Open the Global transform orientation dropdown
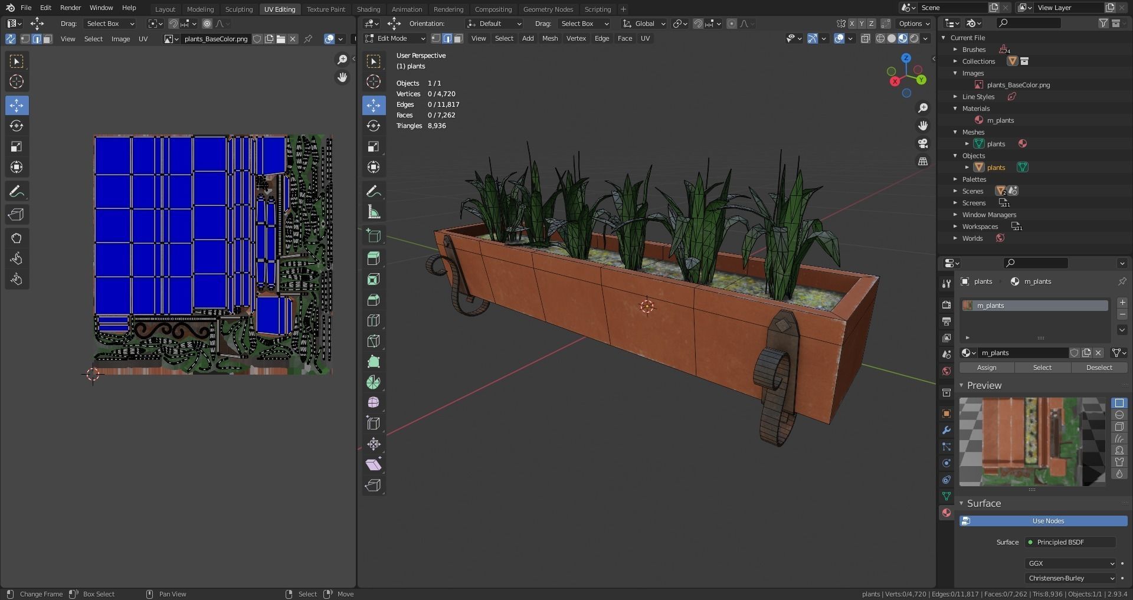This screenshot has height=600, width=1133. click(x=644, y=24)
